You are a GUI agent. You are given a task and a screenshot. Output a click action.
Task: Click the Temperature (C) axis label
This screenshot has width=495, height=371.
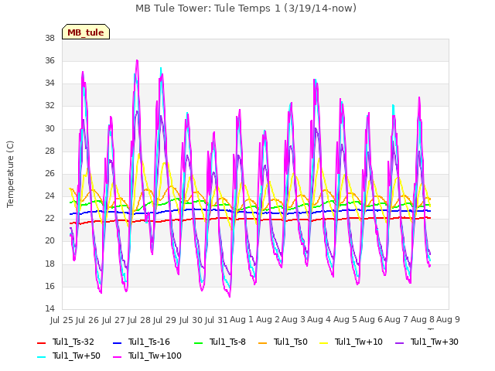pos(10,174)
